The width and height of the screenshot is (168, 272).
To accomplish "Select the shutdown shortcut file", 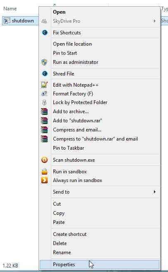I will coord(20,21).
